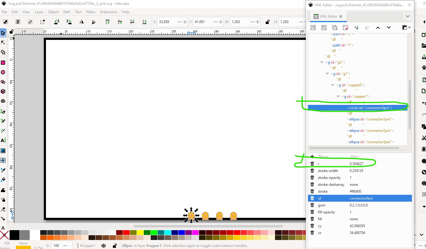Toggle rubberband touch selection icon
The width and height of the screenshot is (426, 249).
click(x=42, y=22)
